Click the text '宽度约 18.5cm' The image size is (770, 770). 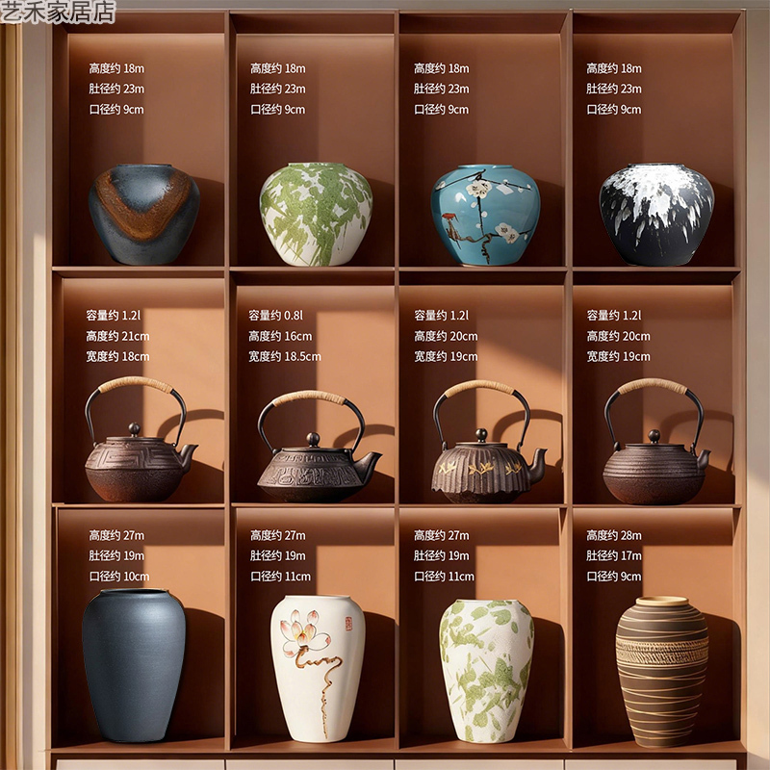pyautogui.click(x=284, y=356)
